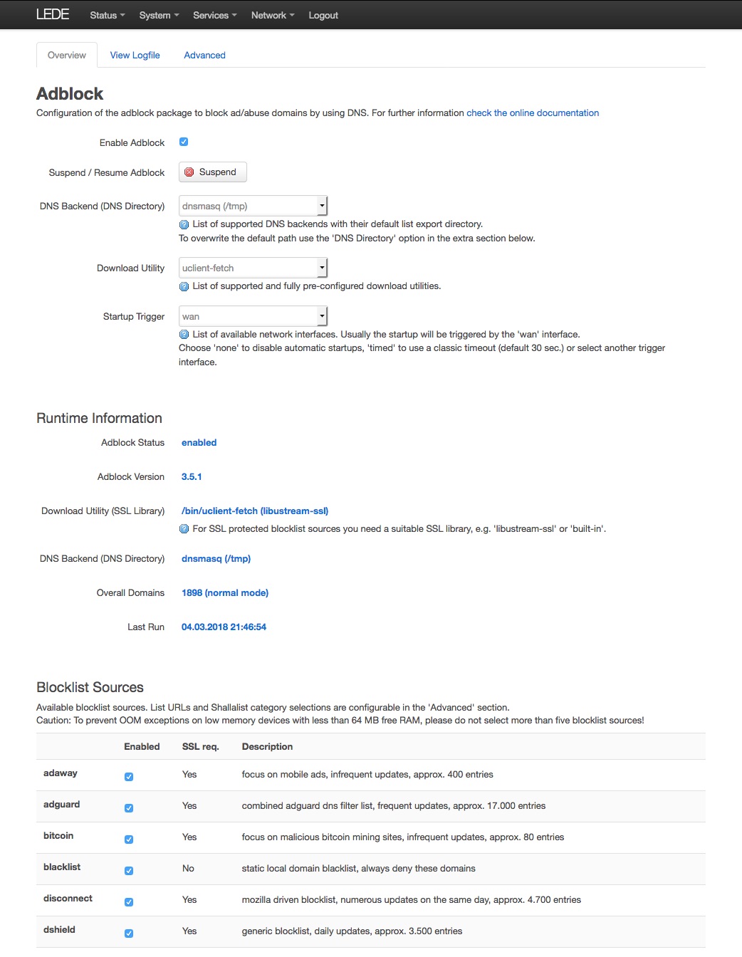
Task: Click info icon beside SSL library hint
Action: point(184,529)
